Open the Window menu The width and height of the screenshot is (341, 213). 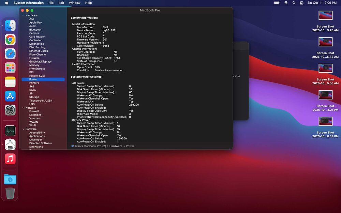[x=75, y=3]
